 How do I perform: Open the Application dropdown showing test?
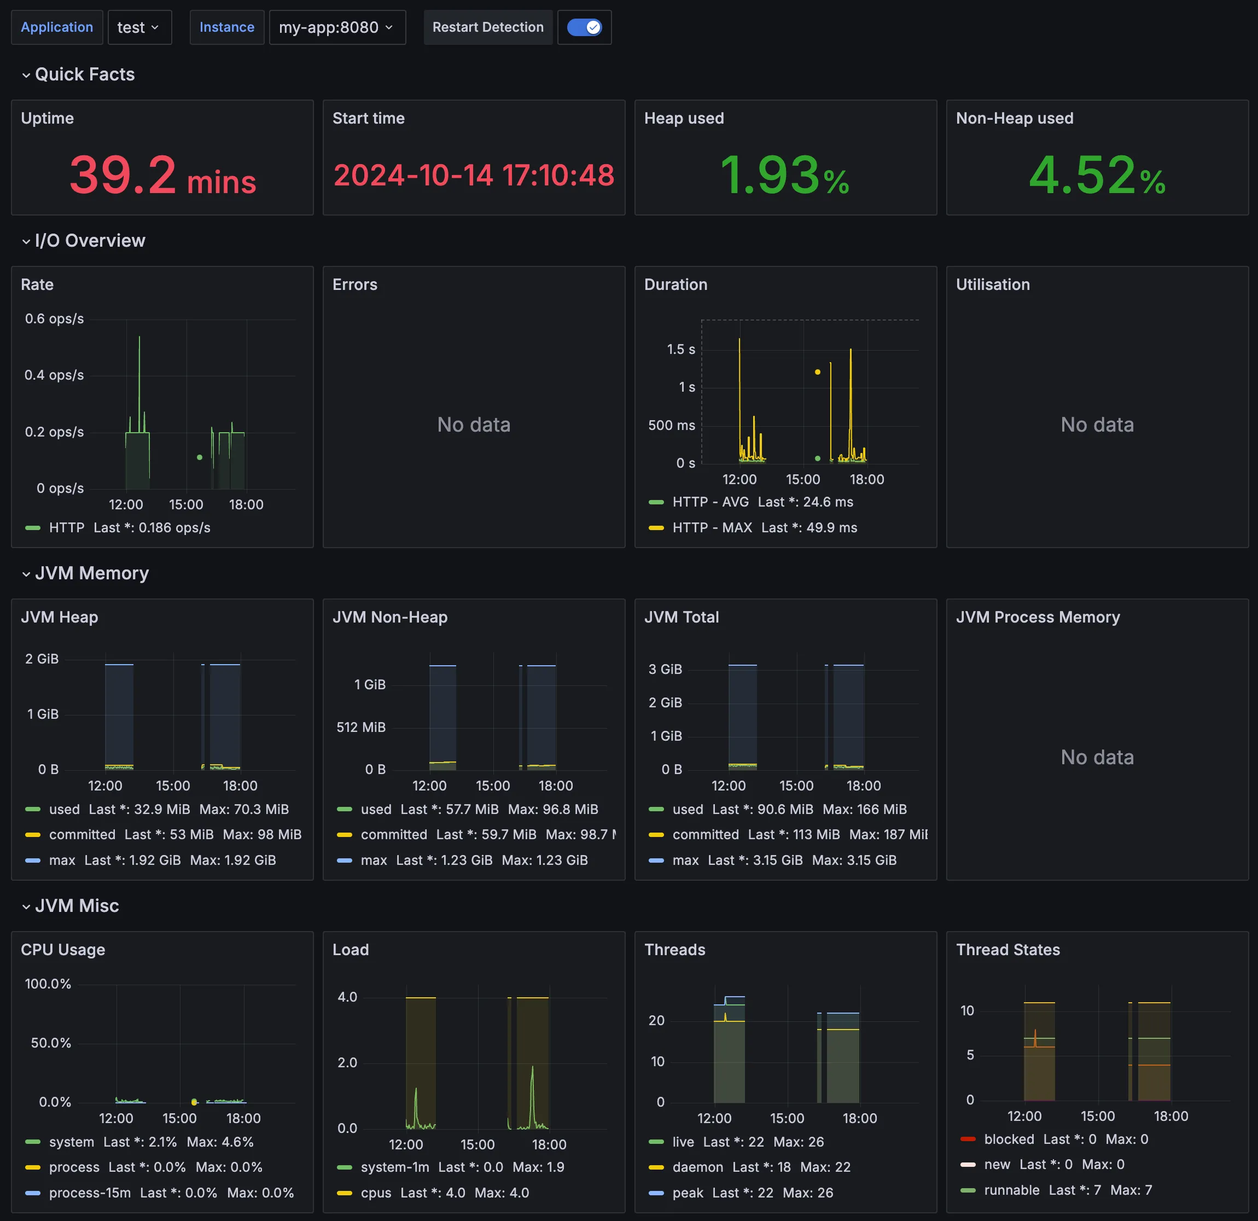click(139, 27)
